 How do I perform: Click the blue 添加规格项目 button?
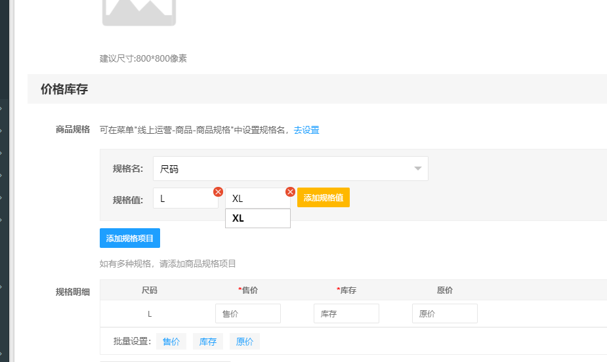click(129, 238)
